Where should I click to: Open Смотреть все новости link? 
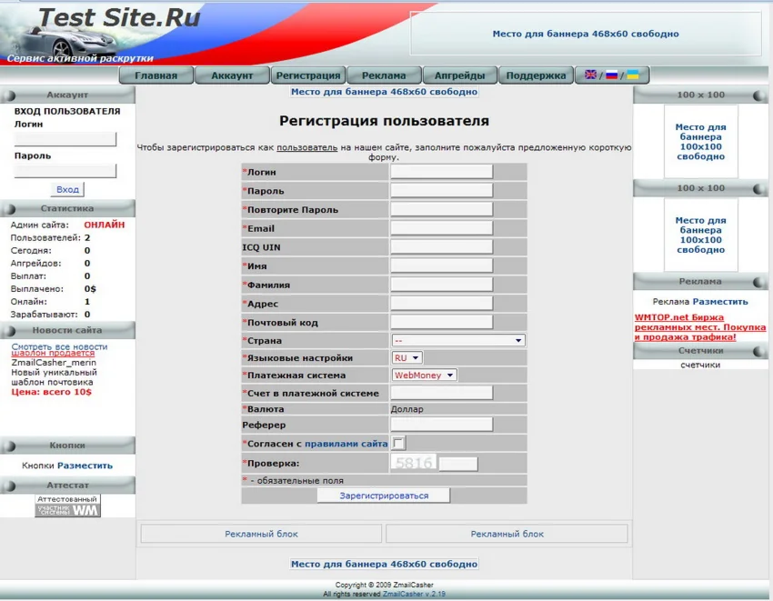(x=59, y=346)
